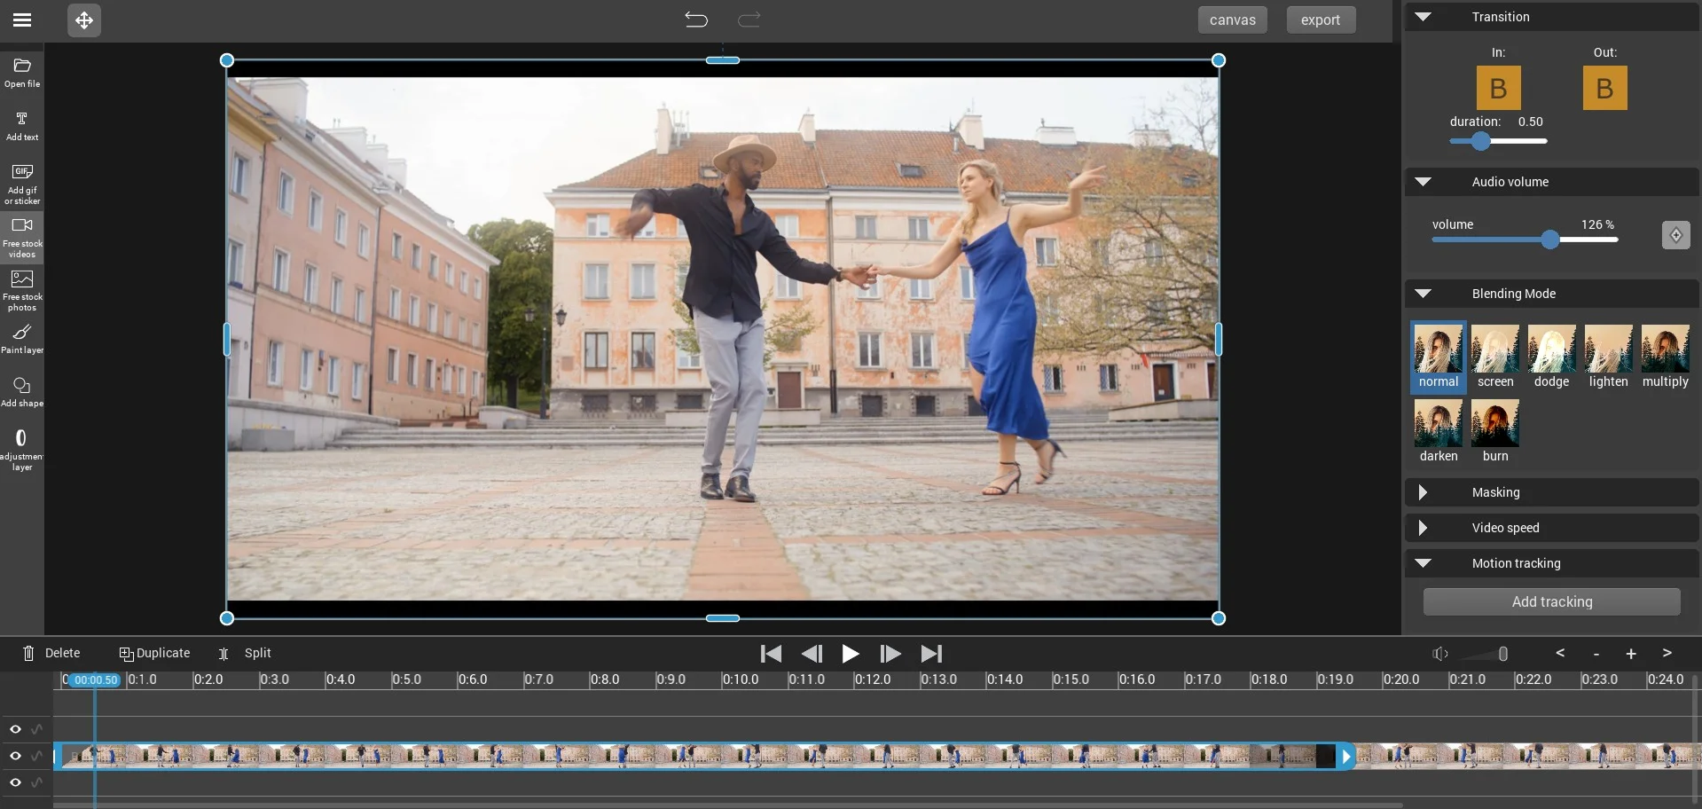Choose the In transition B button

(1498, 88)
